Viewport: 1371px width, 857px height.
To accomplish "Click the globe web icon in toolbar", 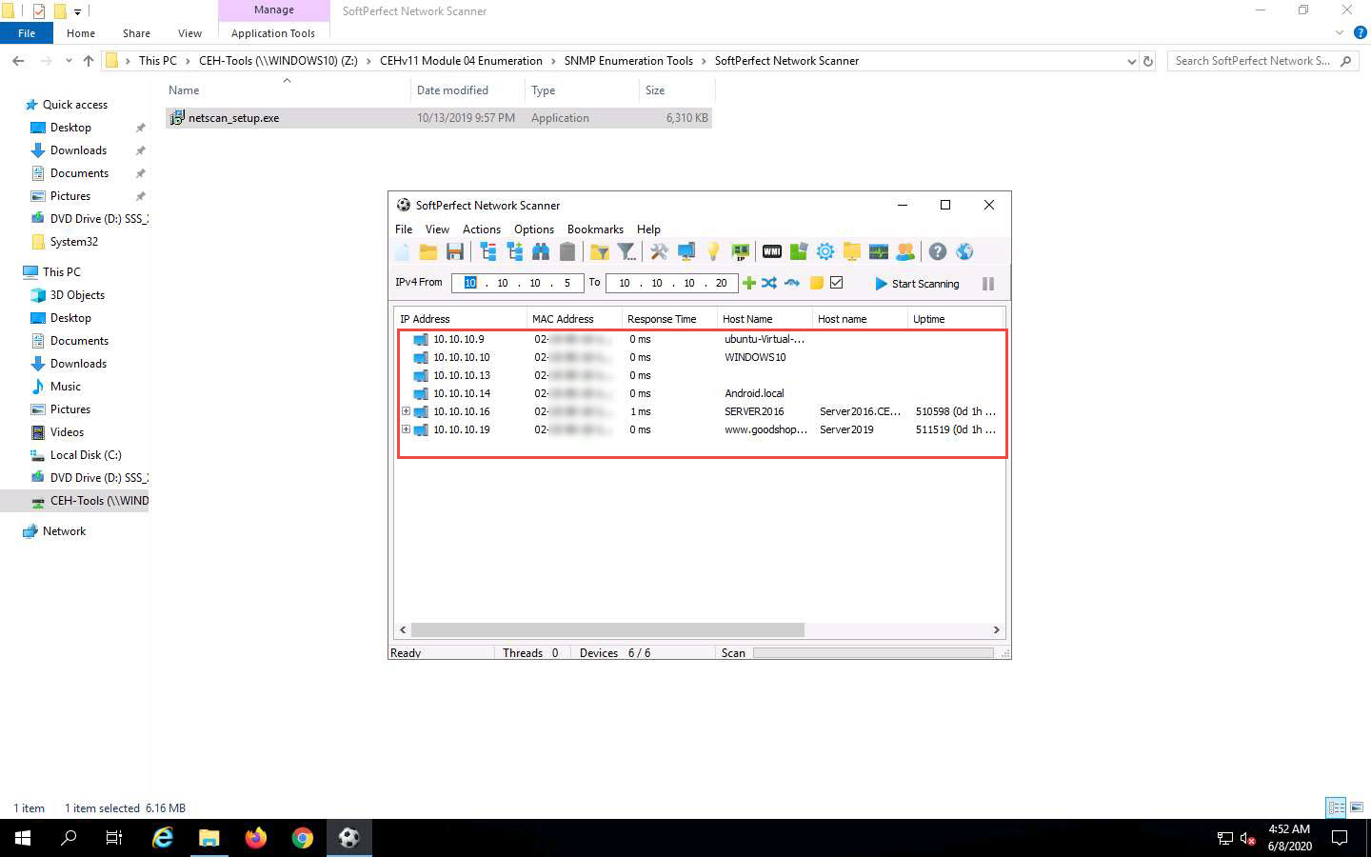I will (x=964, y=252).
